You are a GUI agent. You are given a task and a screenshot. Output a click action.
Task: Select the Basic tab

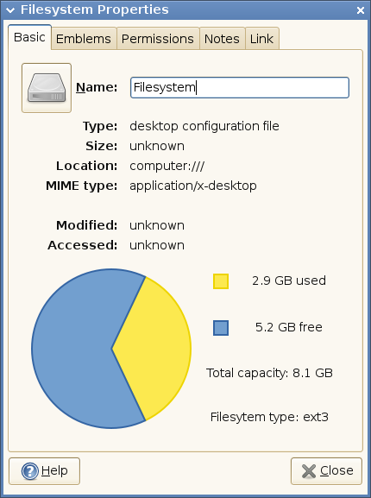(x=29, y=37)
